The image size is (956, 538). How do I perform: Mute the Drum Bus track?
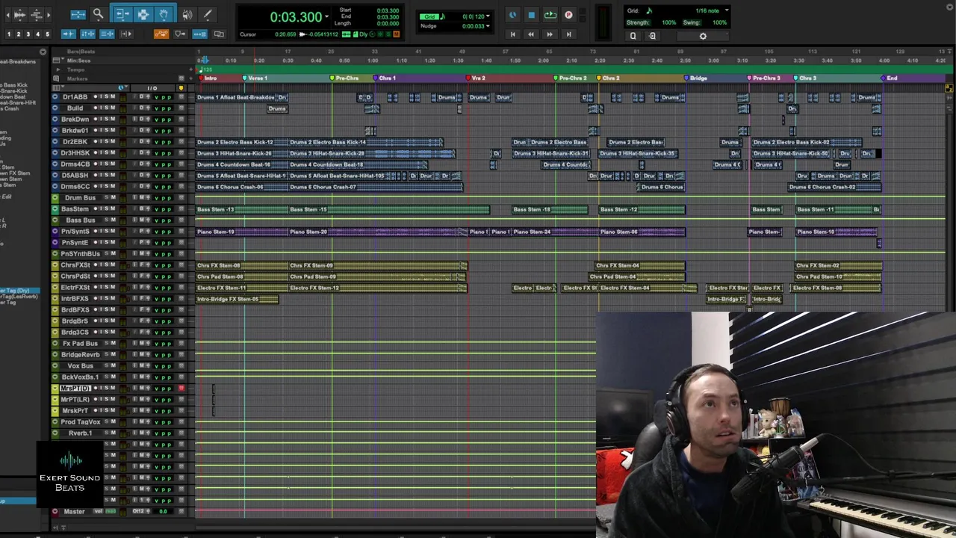[113, 197]
